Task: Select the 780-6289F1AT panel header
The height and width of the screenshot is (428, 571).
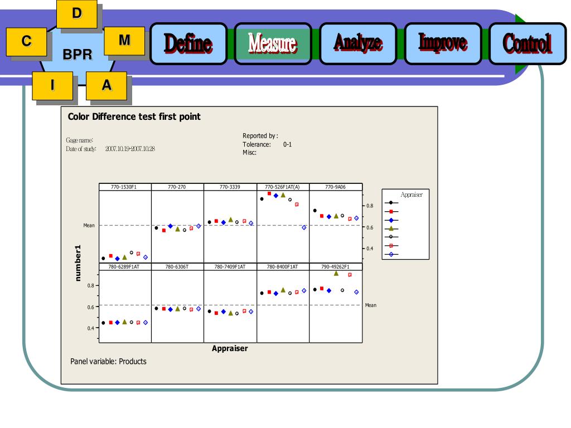Action: click(125, 267)
